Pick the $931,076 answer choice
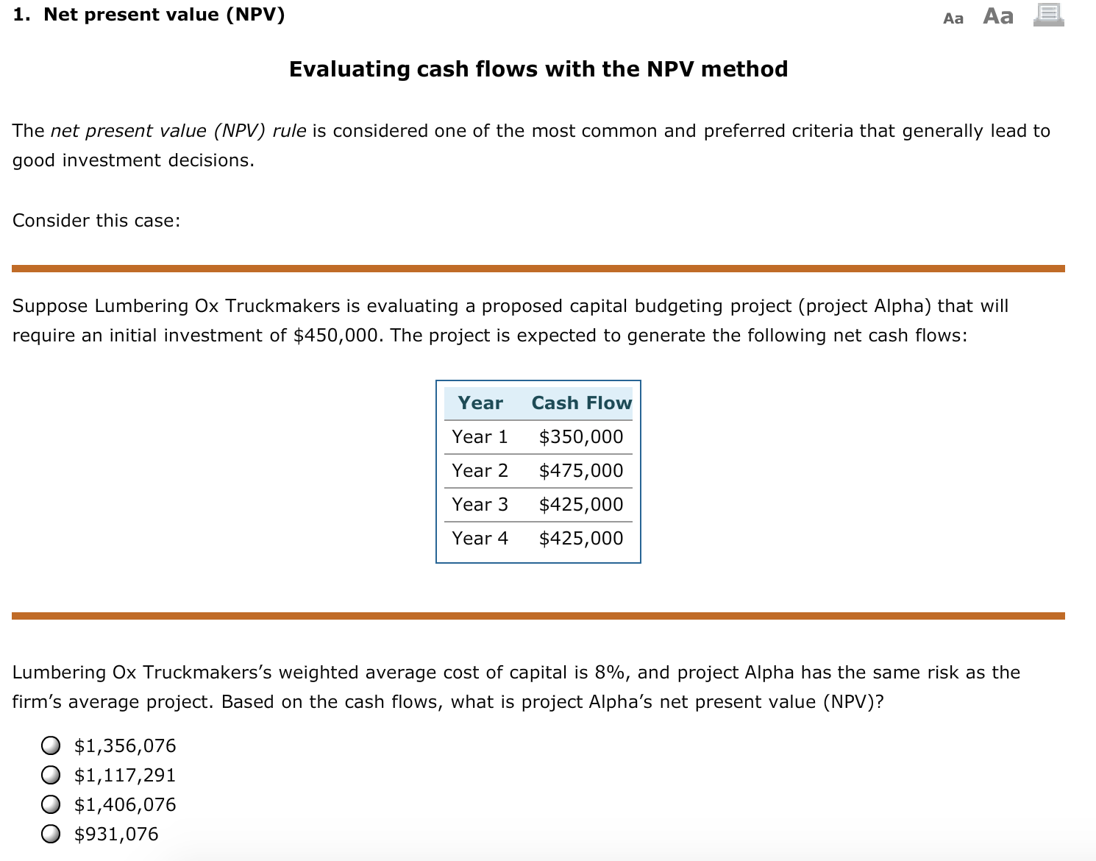 point(50,834)
